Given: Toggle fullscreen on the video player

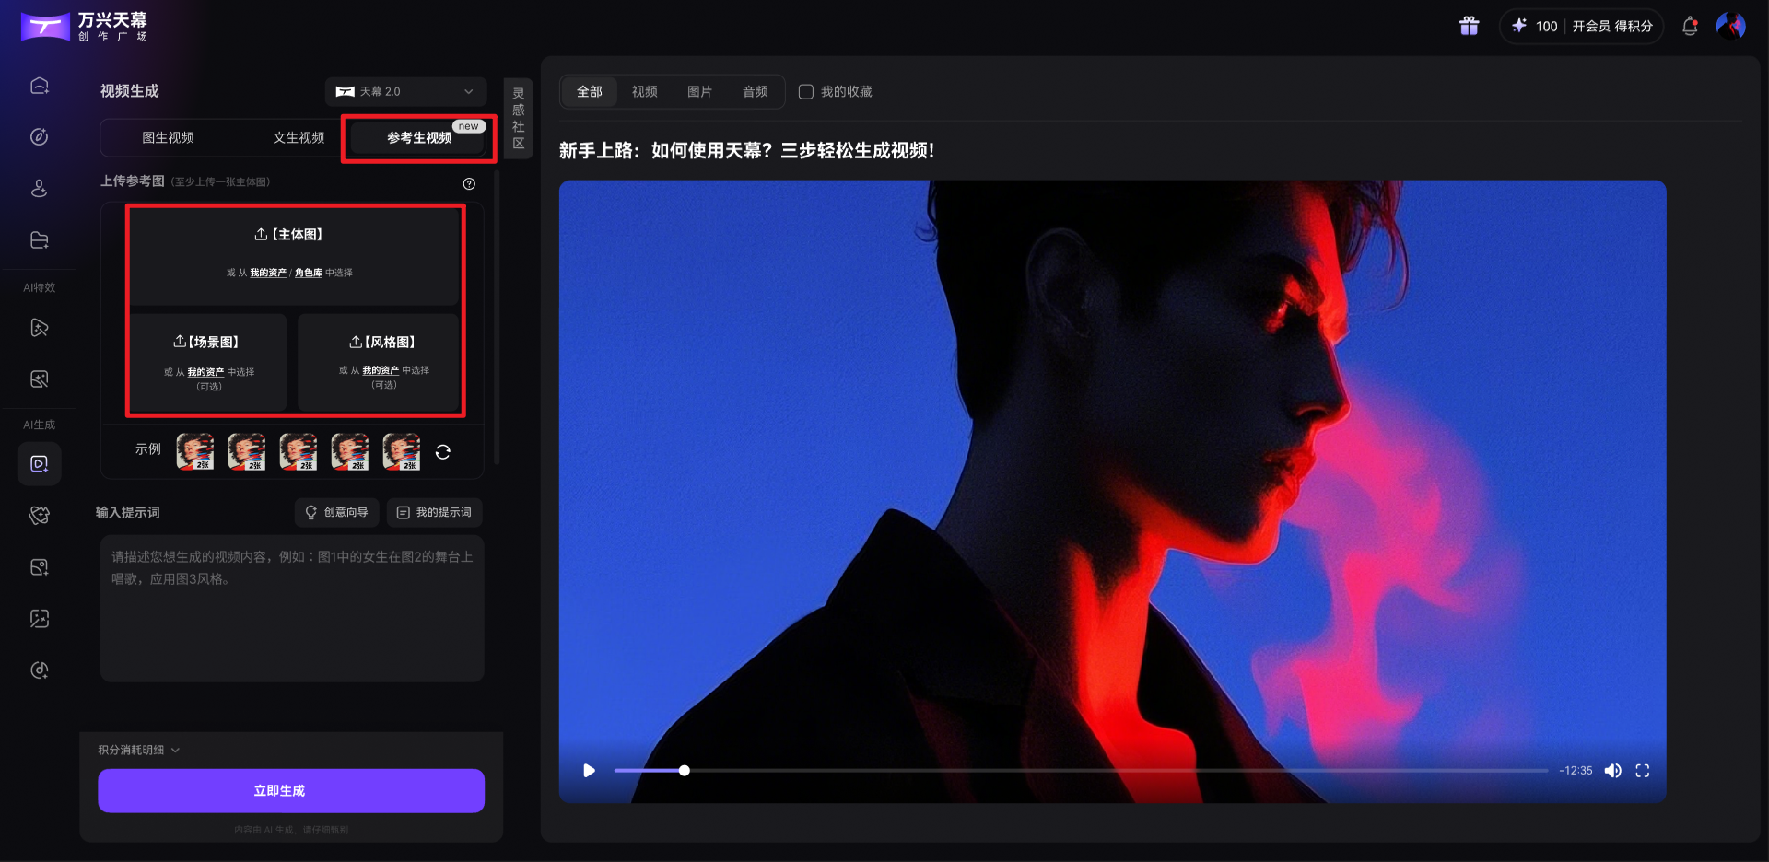Looking at the screenshot, I should coord(1643,770).
